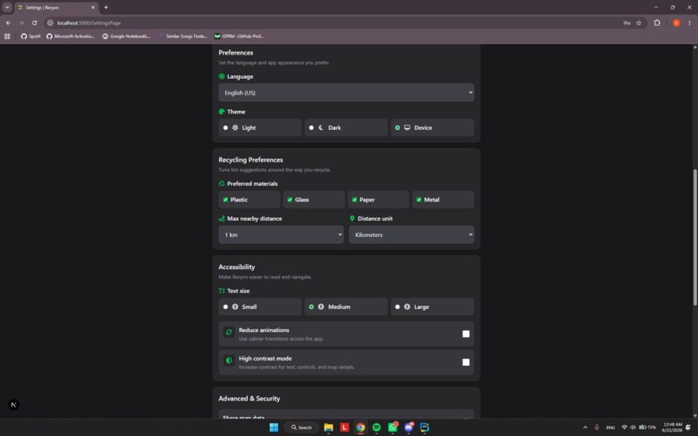Click the High contrast half-circle icon
This screenshot has height=436, width=698.
229,361
